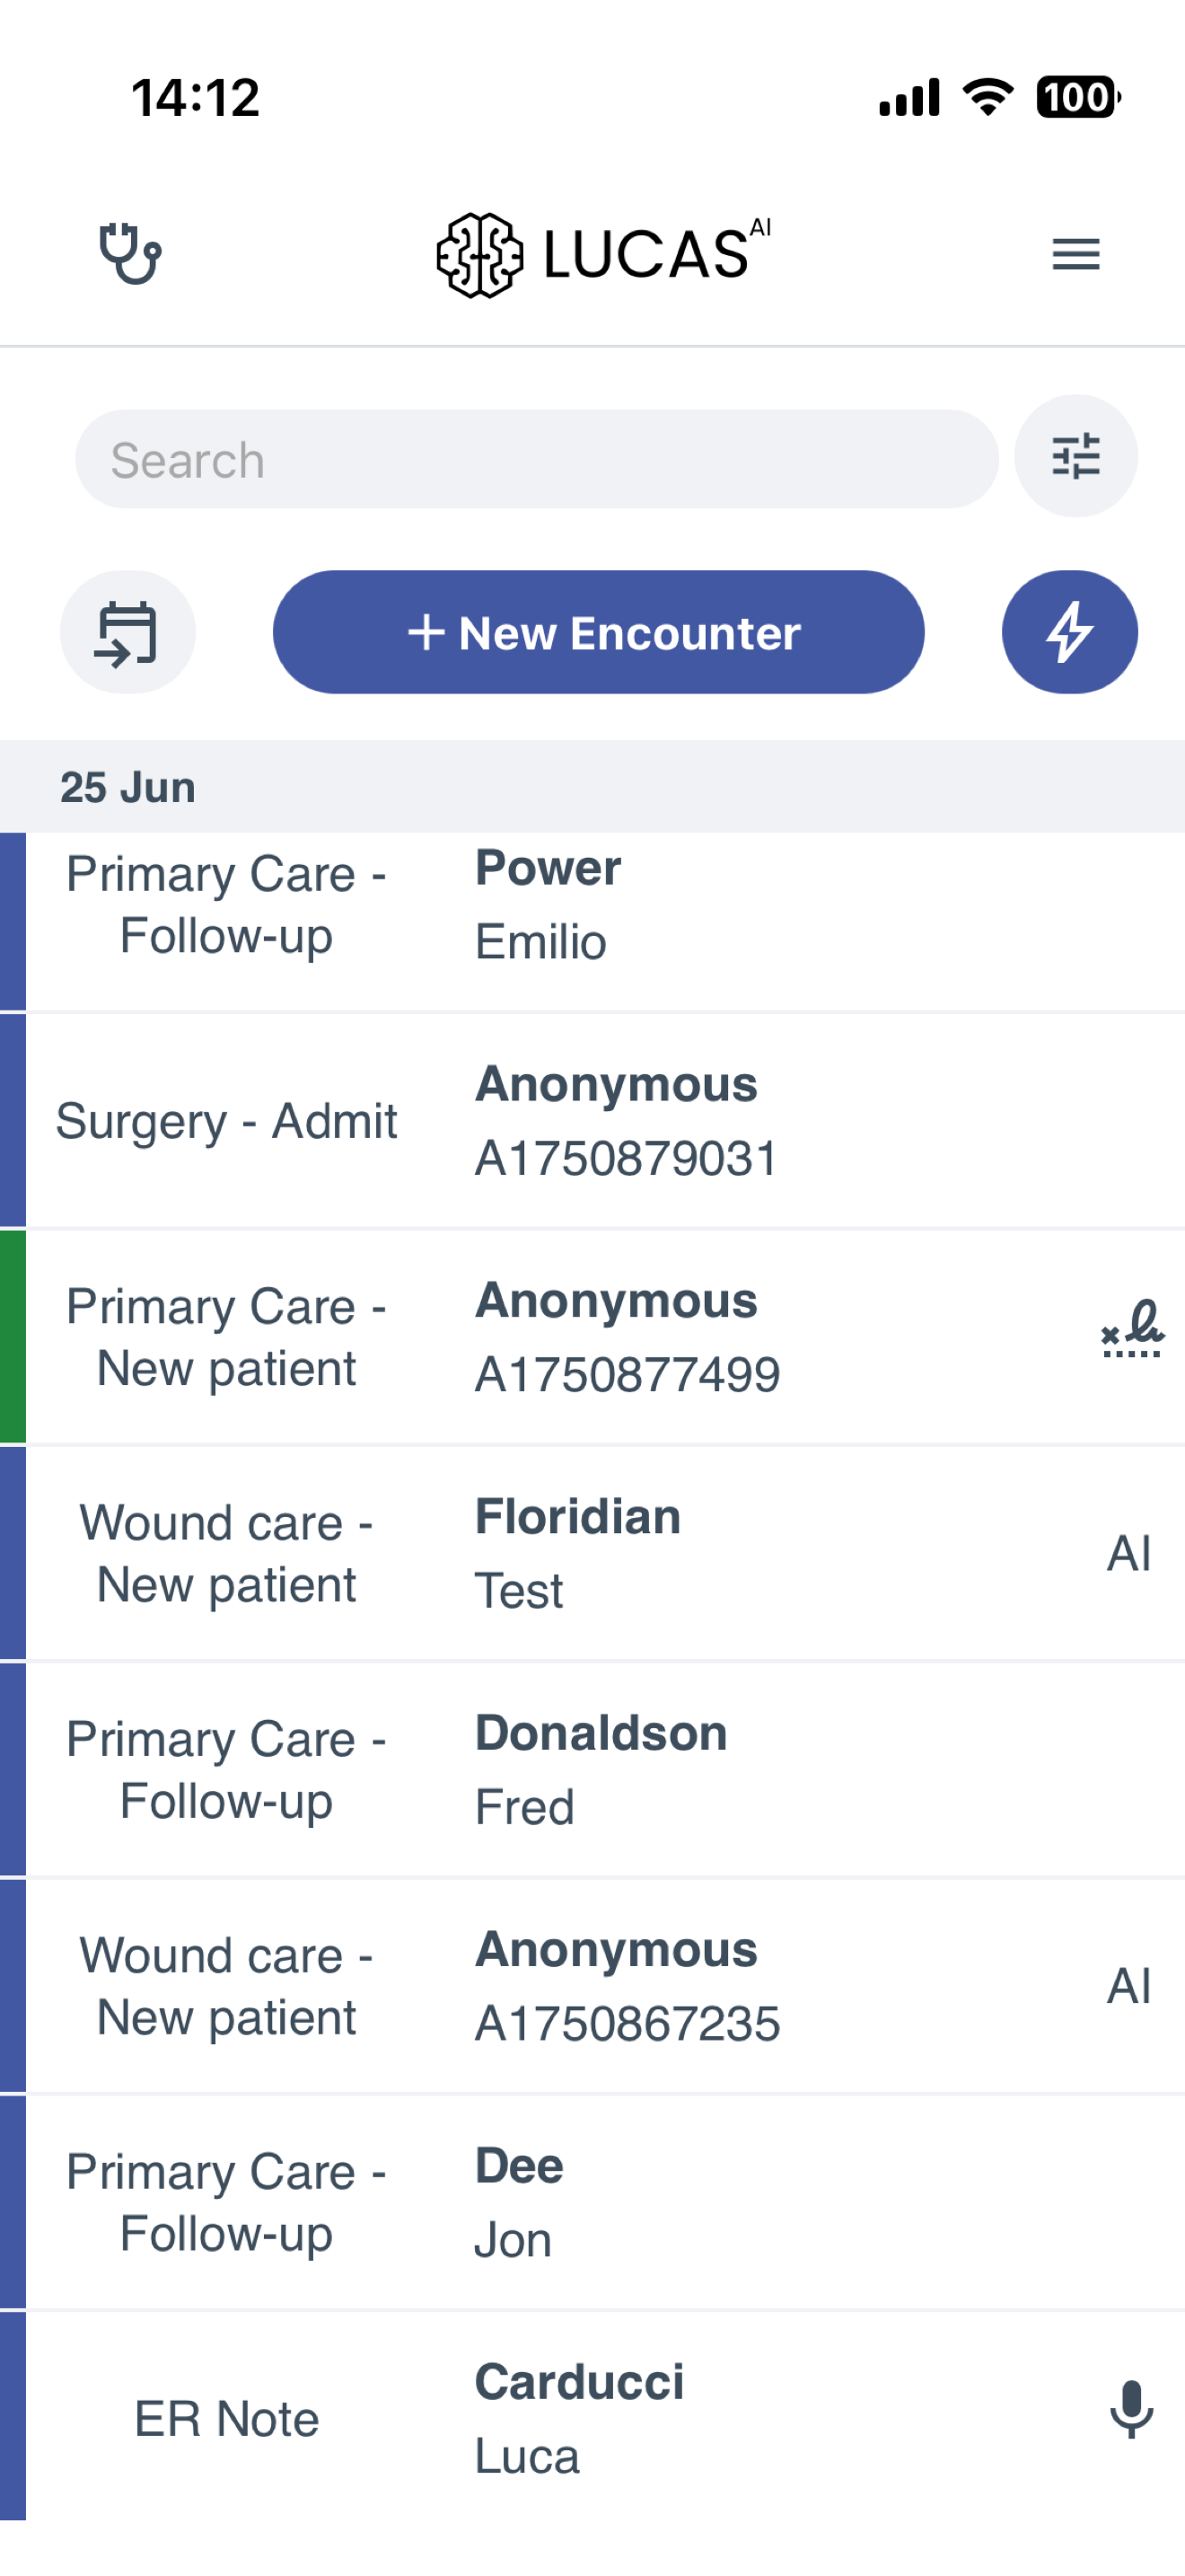
Task: Click the New Encounter button
Action: click(x=599, y=632)
